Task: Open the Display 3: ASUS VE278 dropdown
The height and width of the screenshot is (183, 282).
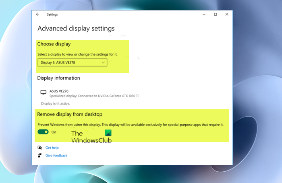Action: [x=73, y=62]
